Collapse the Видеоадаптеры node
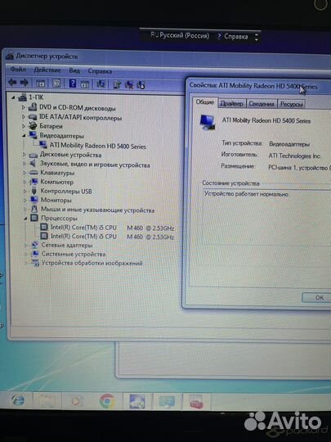This screenshot has height=442, width=331. pos(24,136)
